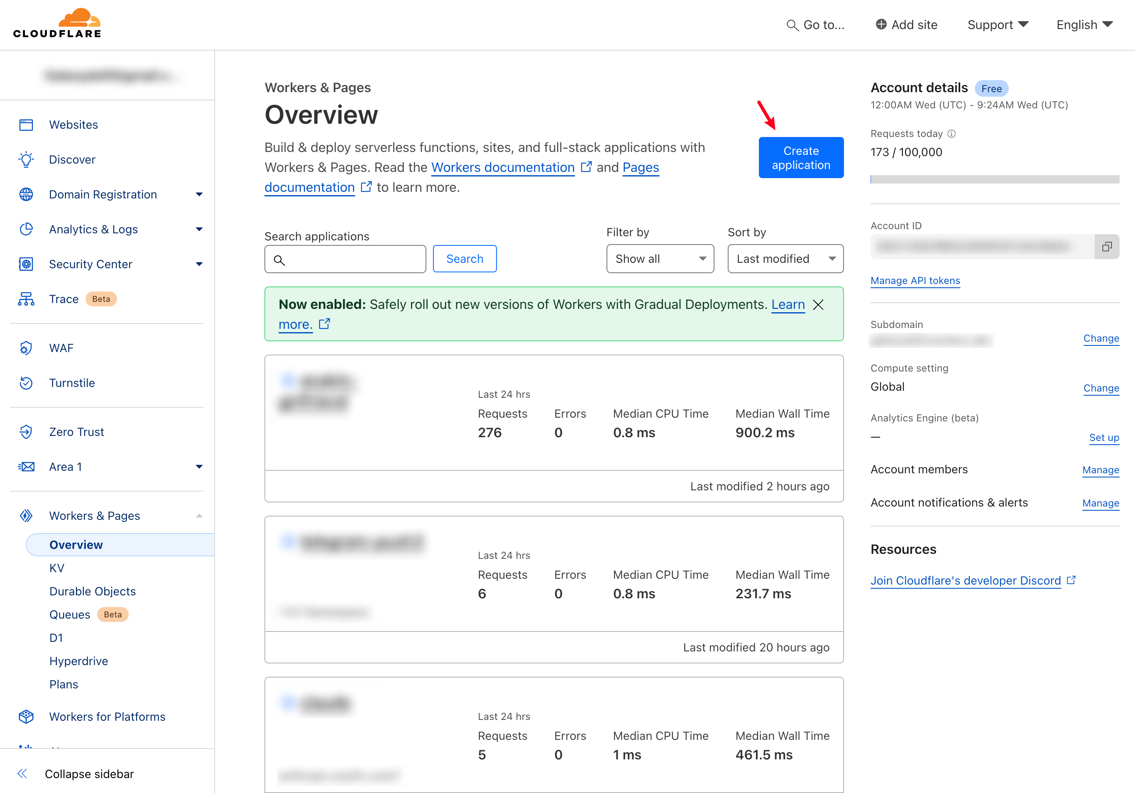This screenshot has width=1135, height=793.
Task: Click the Cloudflare logo
Action: click(57, 23)
